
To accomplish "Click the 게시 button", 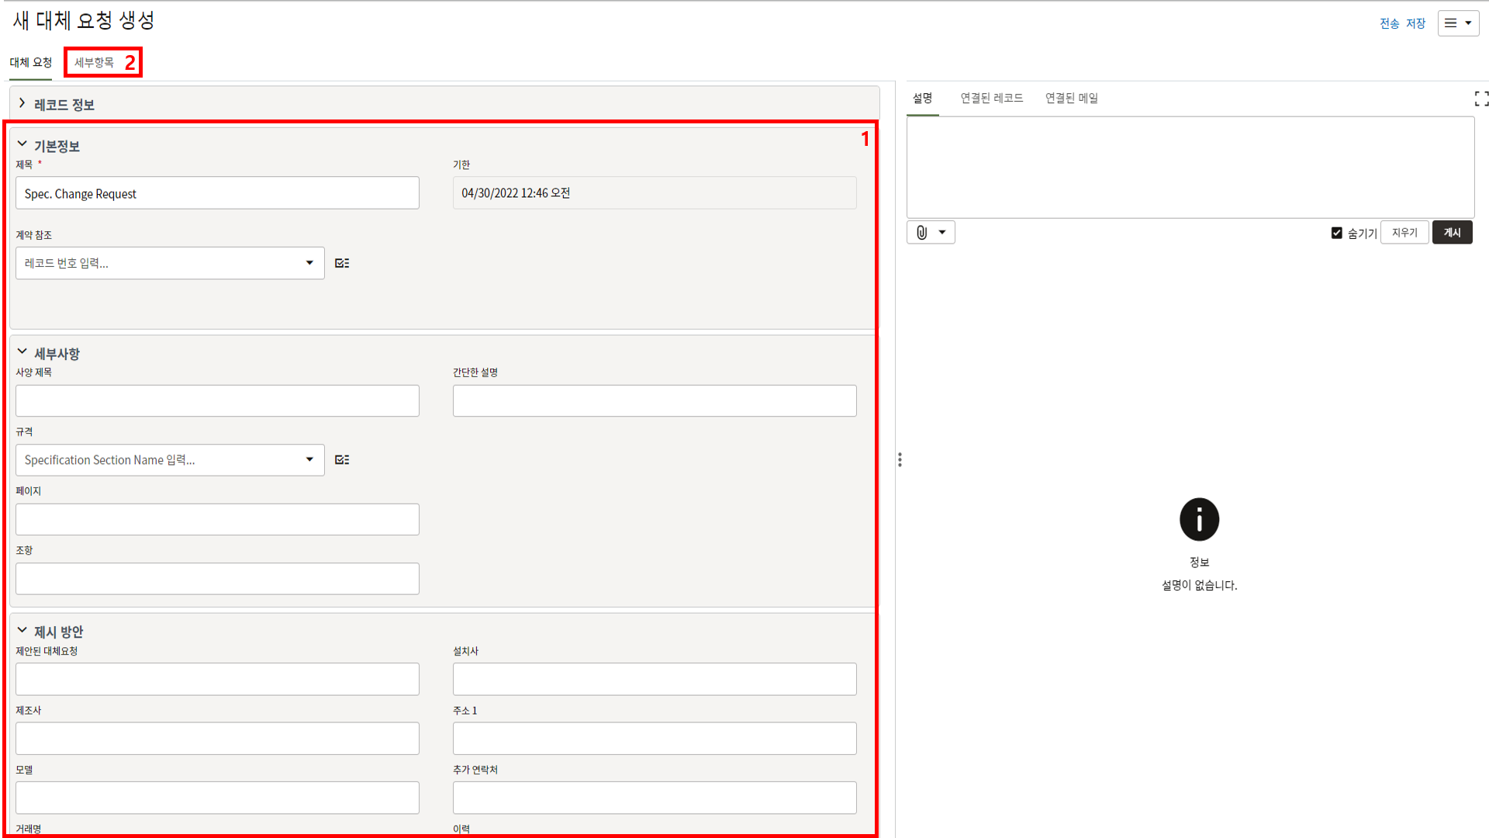I will [1452, 233].
